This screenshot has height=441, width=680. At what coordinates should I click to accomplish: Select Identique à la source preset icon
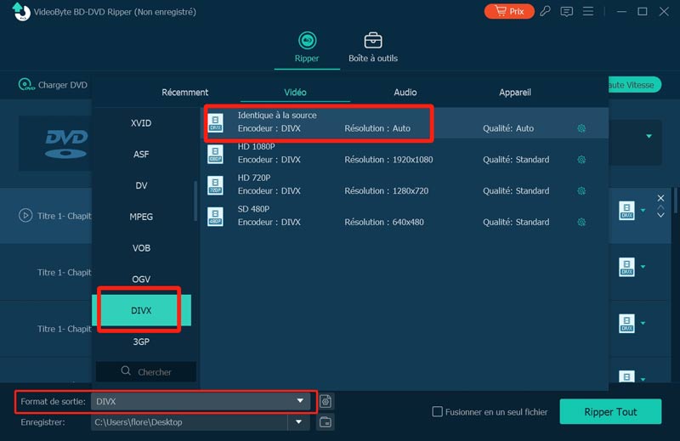[216, 122]
